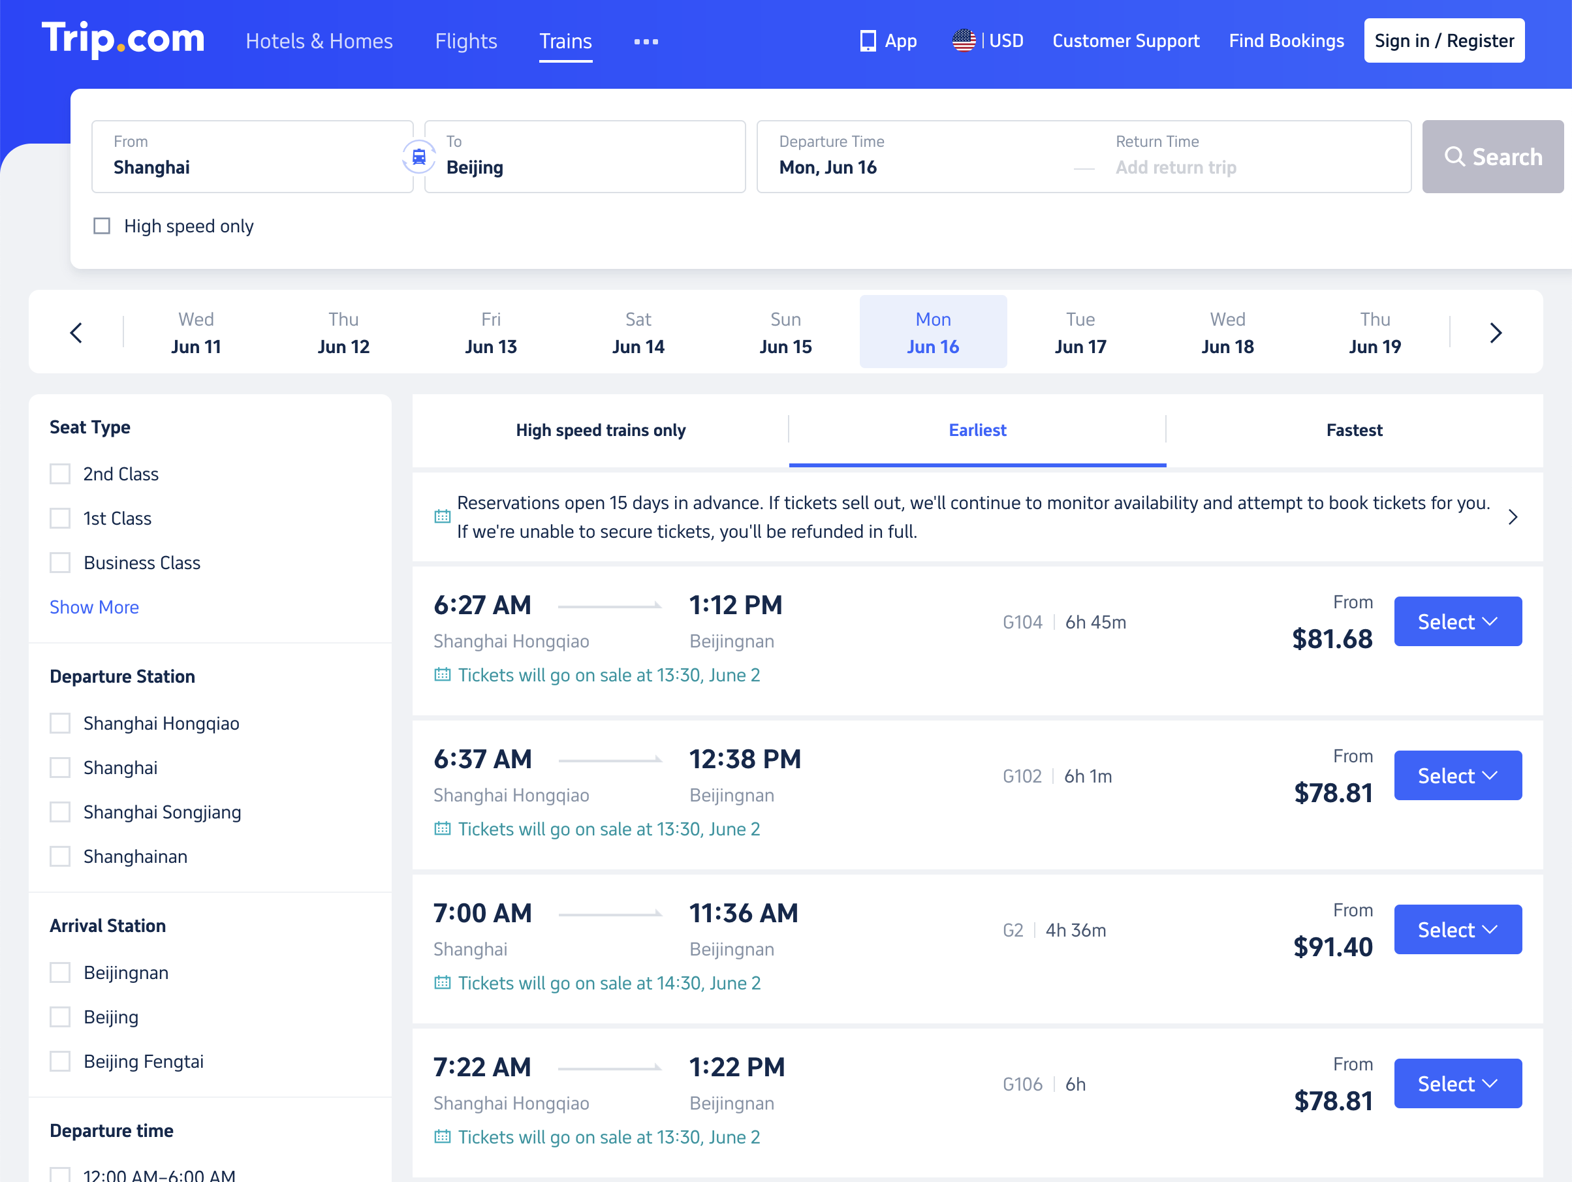Open the Flights menu item
The image size is (1572, 1182).
466,41
